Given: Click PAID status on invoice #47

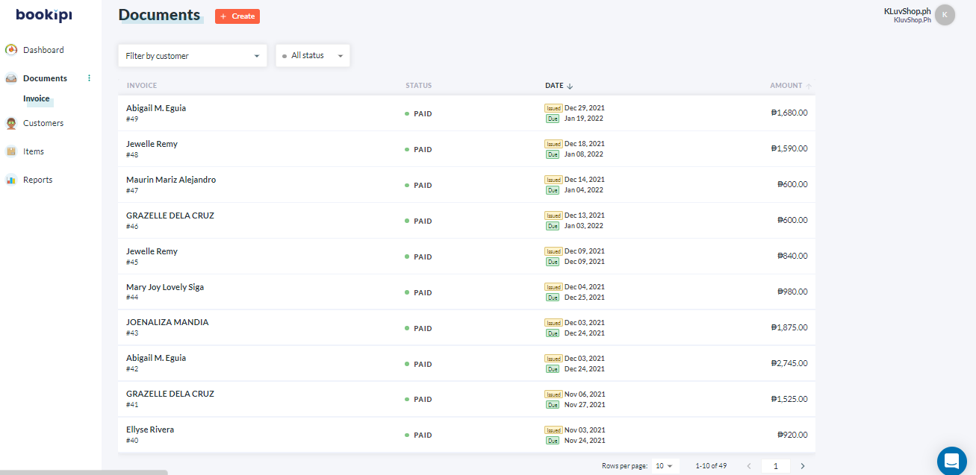Looking at the screenshot, I should coord(423,186).
